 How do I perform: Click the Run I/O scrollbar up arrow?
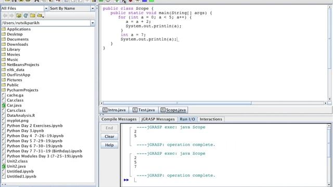click(x=329, y=126)
